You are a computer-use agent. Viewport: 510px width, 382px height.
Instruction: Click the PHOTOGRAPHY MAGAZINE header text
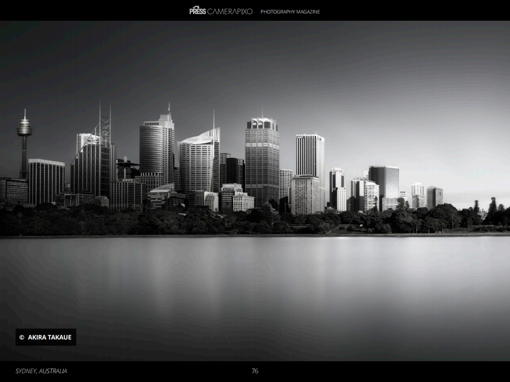coord(290,12)
